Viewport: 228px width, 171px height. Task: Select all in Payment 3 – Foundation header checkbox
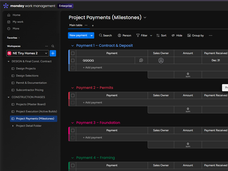[x=73, y=131]
